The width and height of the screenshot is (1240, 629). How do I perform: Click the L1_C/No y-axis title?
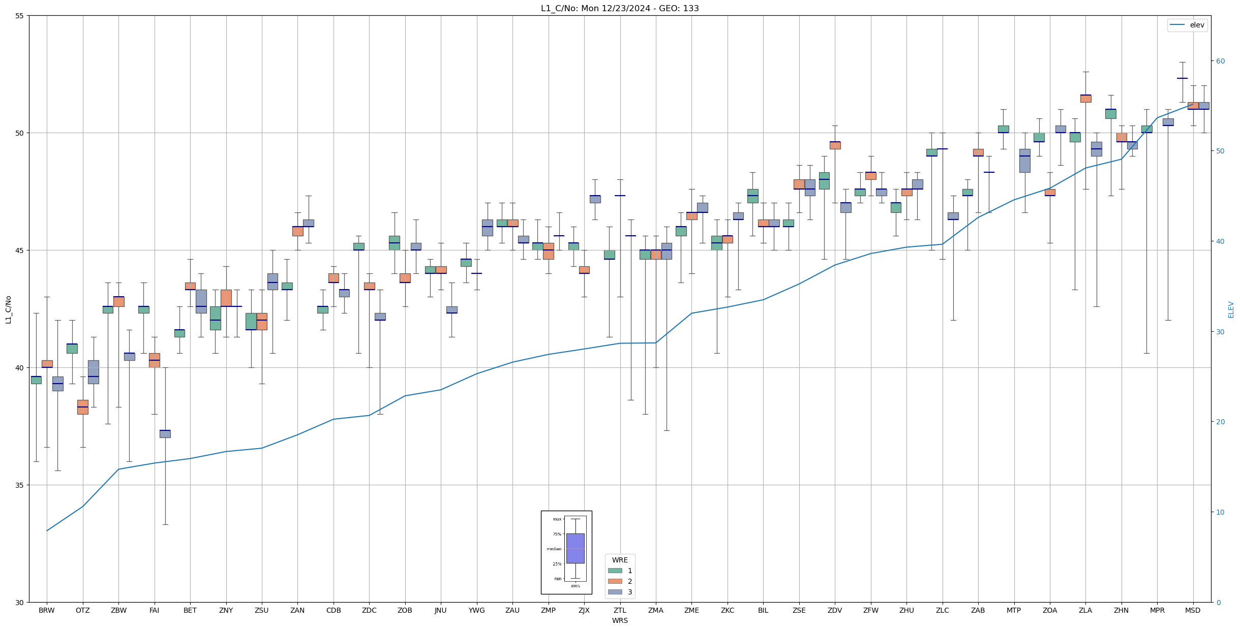click(8, 309)
